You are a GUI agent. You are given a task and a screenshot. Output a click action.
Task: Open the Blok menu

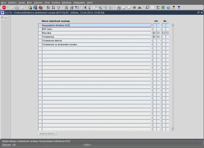click(29, 3)
